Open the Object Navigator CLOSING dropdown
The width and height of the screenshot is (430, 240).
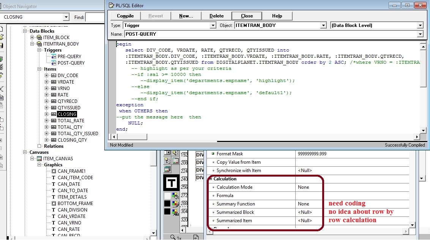(x=66, y=17)
